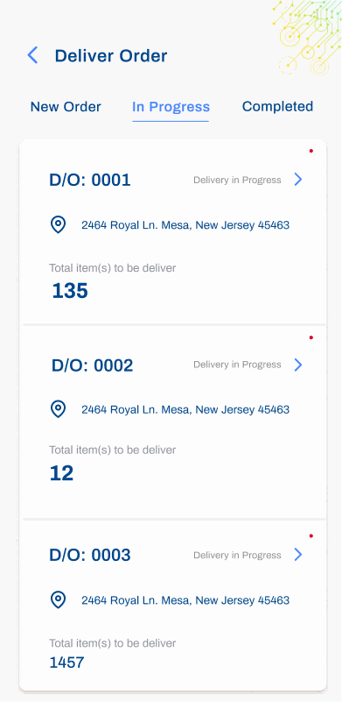
Task: Tap the location pin for D/O: 0003
Action: (x=58, y=600)
